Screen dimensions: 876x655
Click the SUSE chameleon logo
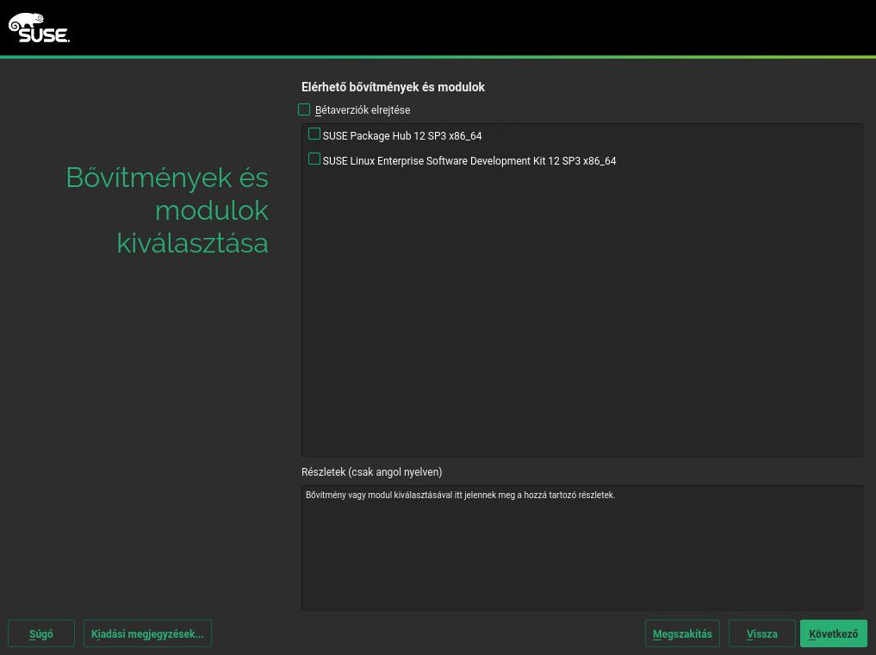coord(39,28)
